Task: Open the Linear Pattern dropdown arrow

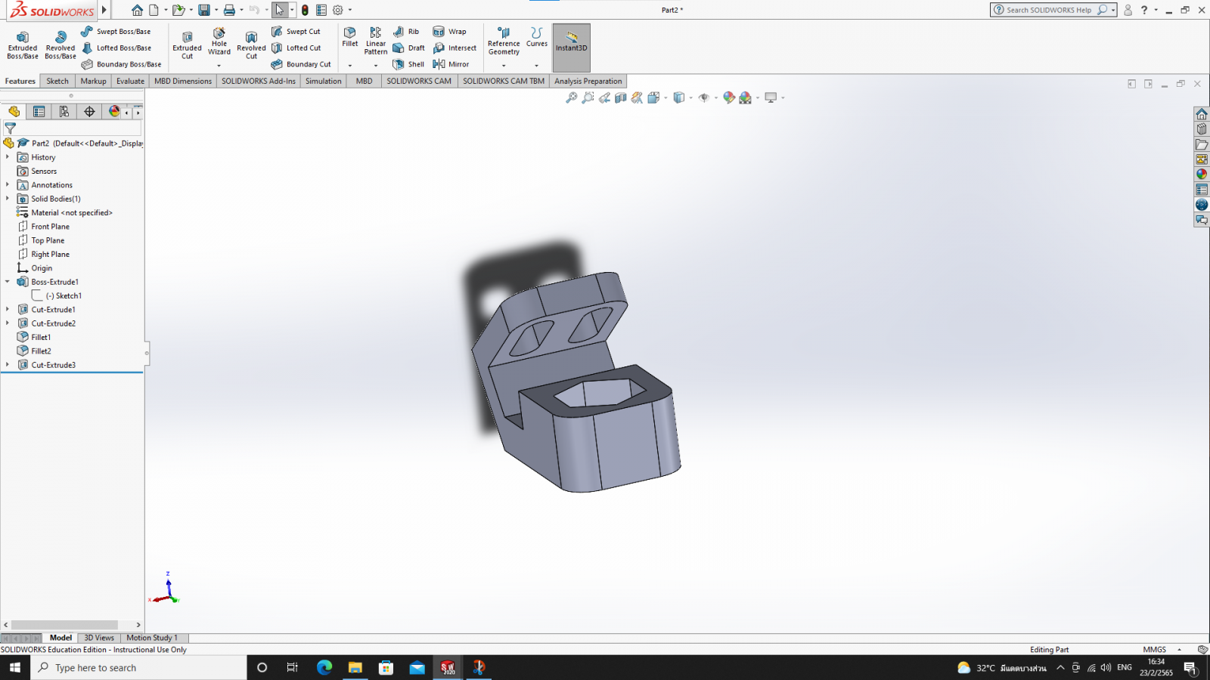Action: (376, 66)
